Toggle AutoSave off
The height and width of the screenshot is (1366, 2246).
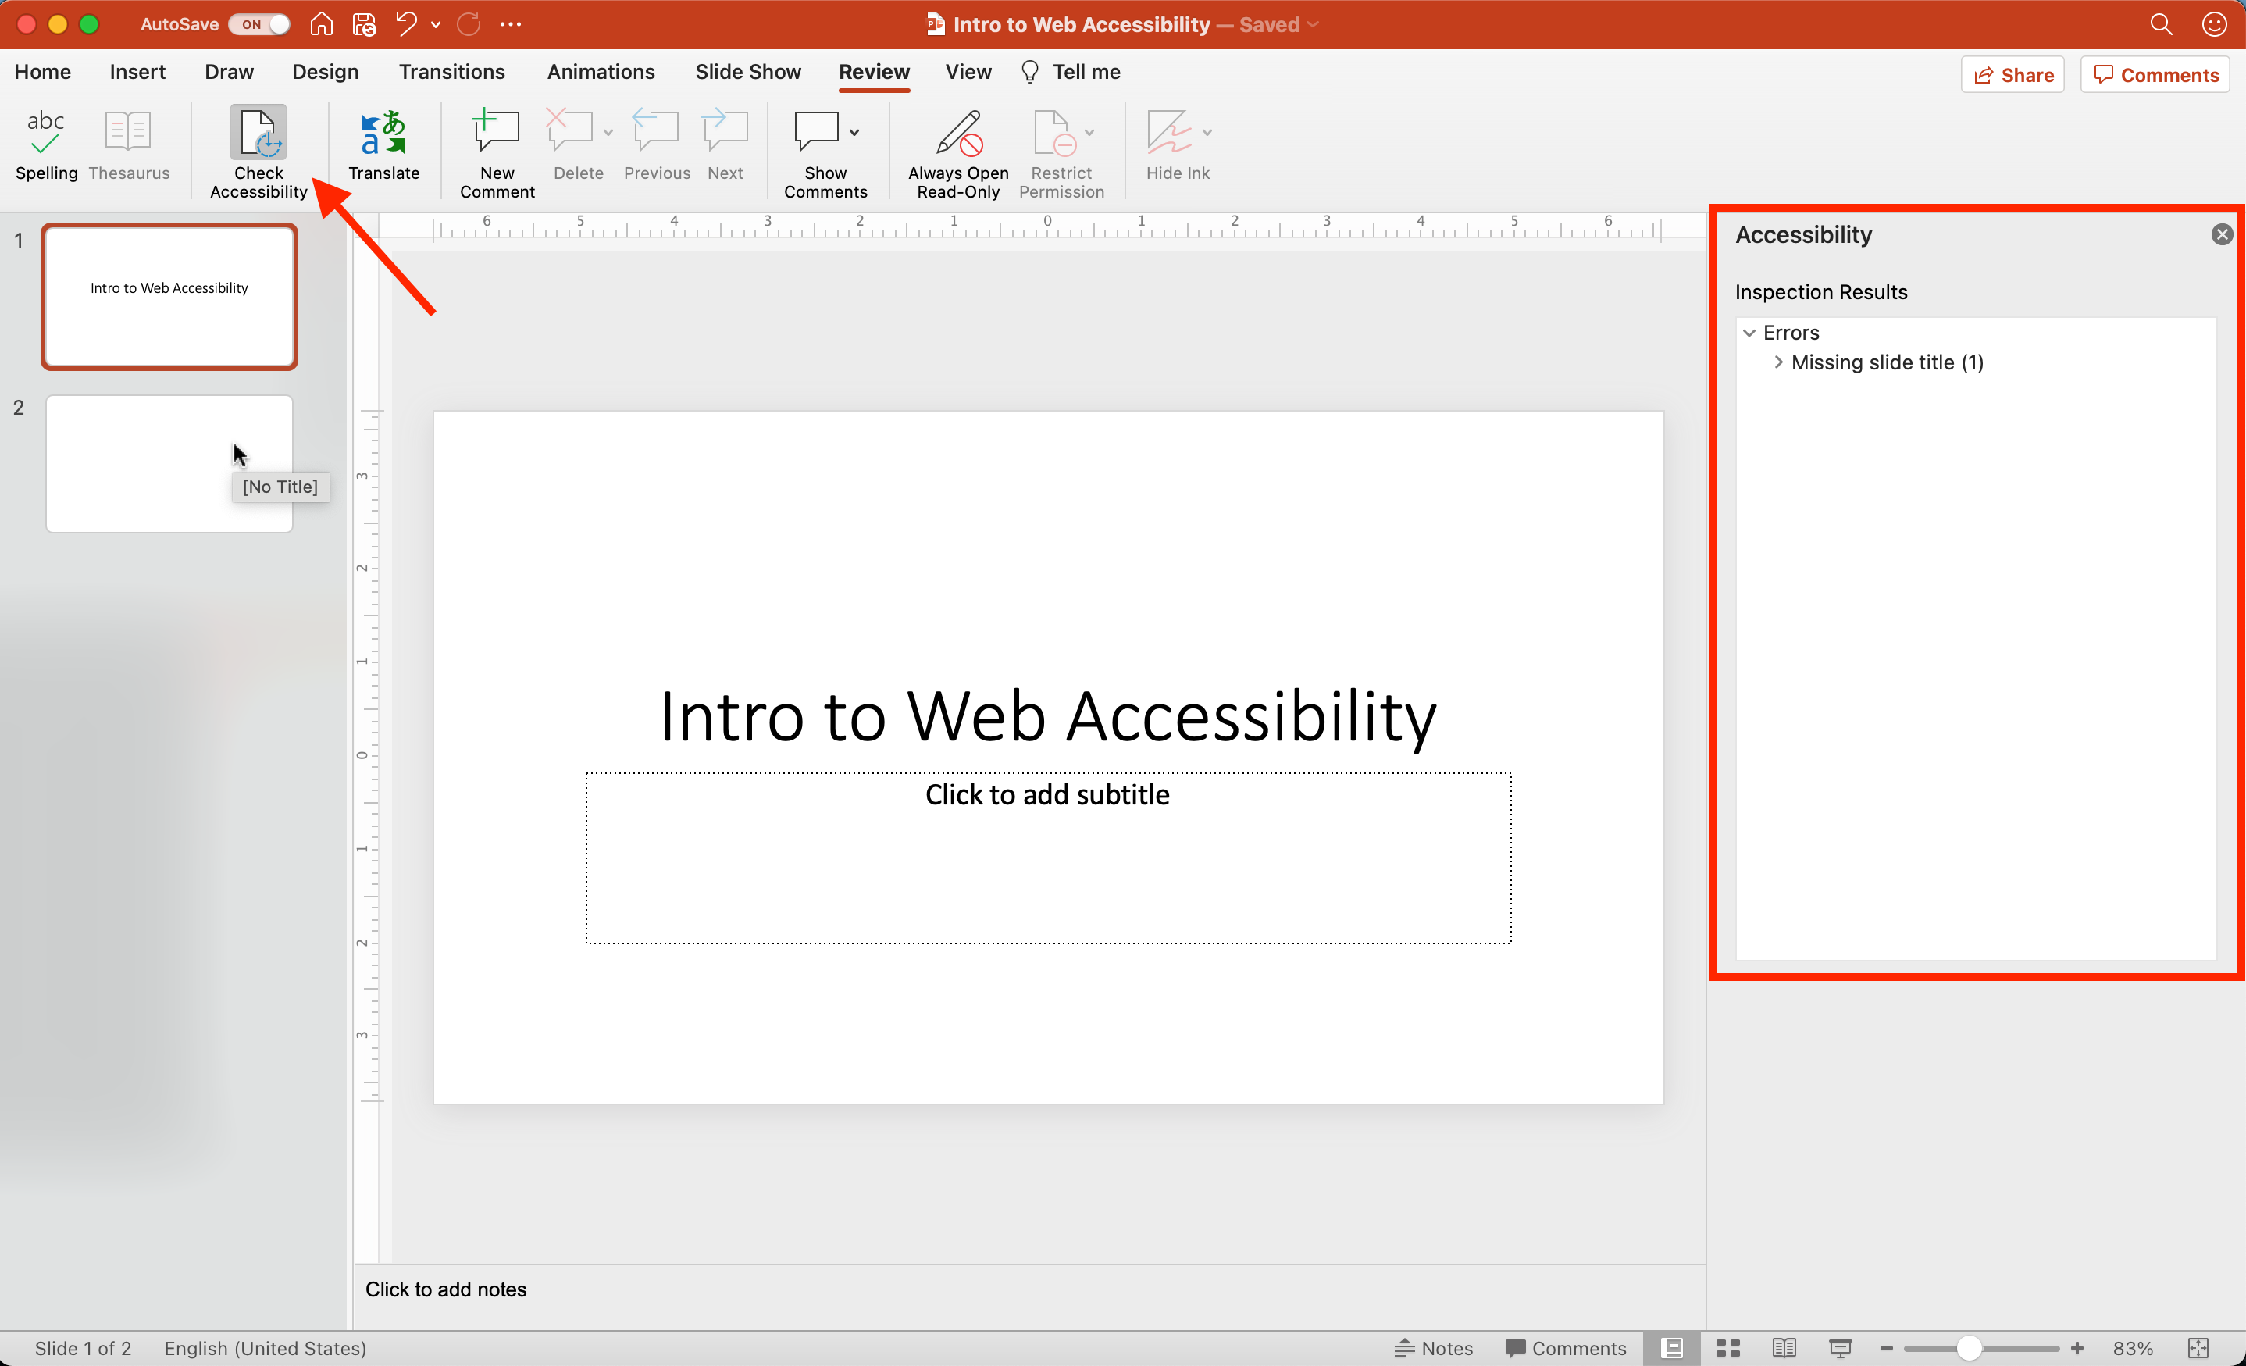[x=258, y=23]
